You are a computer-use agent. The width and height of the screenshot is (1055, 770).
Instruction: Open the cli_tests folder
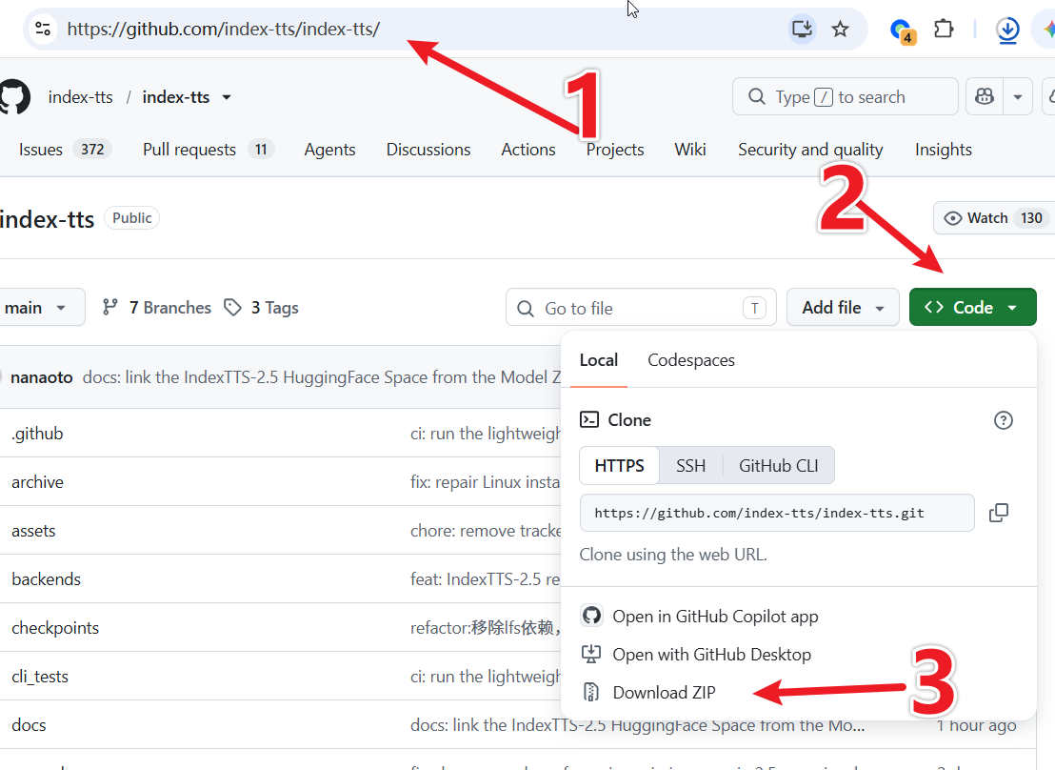click(40, 677)
